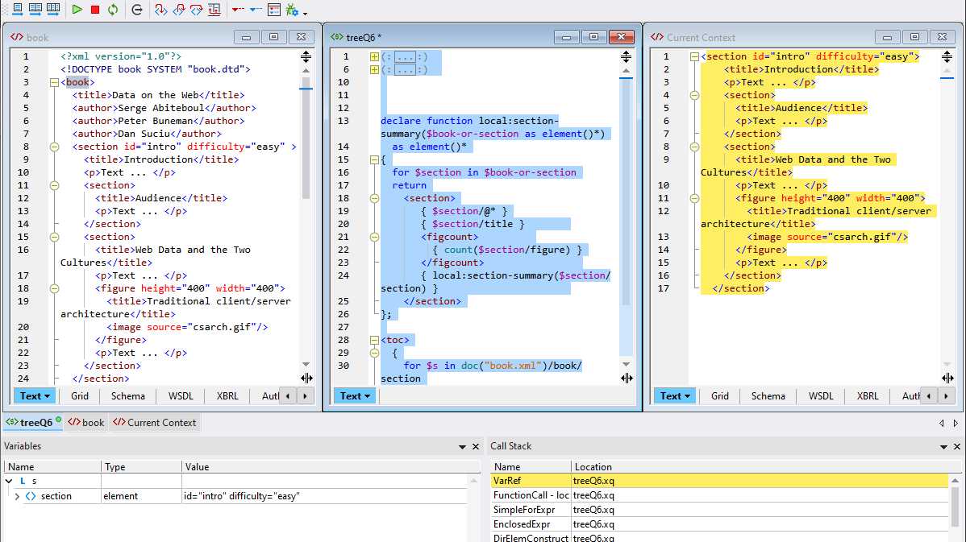Click the red Insert/Remove Breakpoint icon
966x542 pixels.
[x=238, y=10]
